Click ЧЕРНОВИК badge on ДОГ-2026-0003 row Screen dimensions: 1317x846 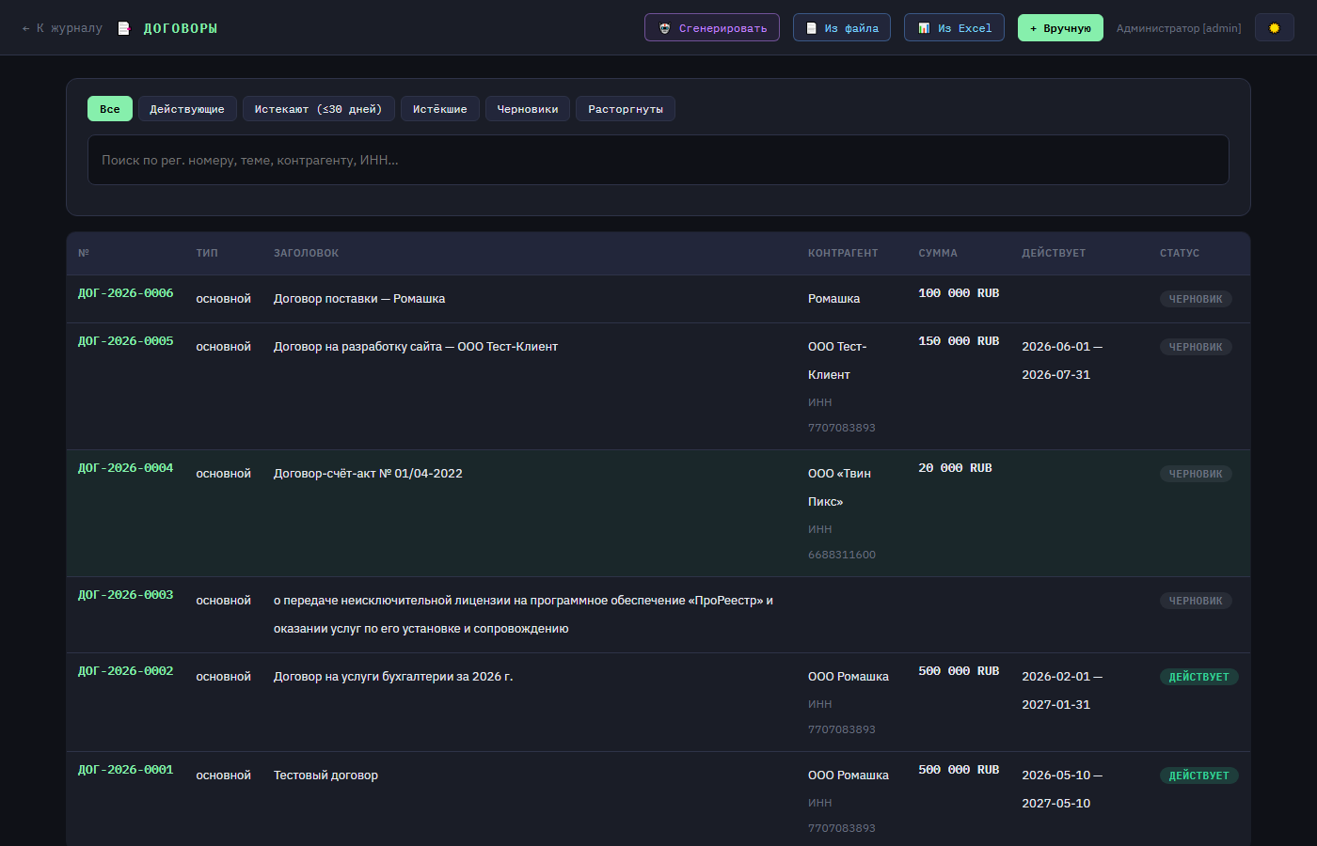[x=1196, y=601]
